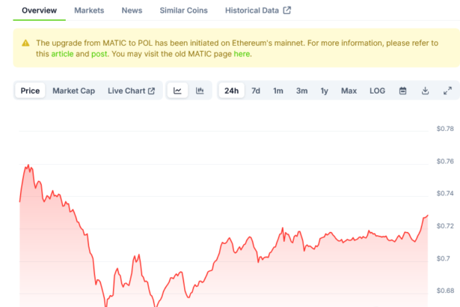Screen dimensions: 460x307
Task: Expand chart to fullscreen
Action: [447, 91]
